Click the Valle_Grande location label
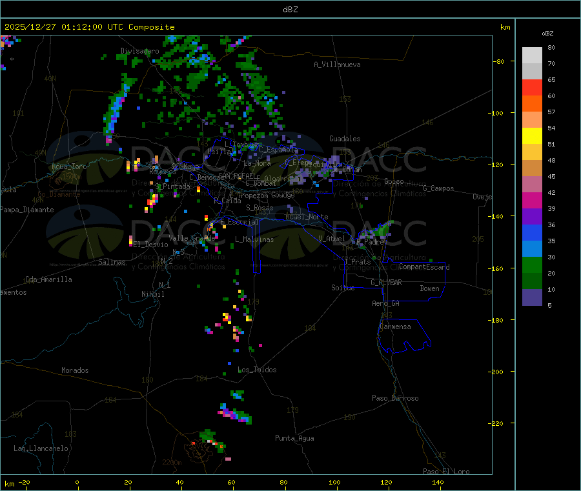 (192, 238)
